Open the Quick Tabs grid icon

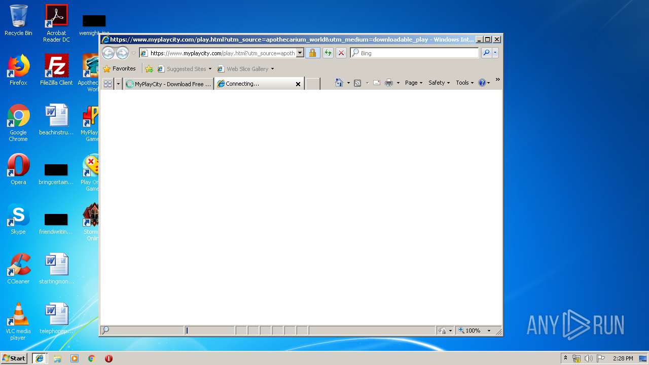pos(107,84)
